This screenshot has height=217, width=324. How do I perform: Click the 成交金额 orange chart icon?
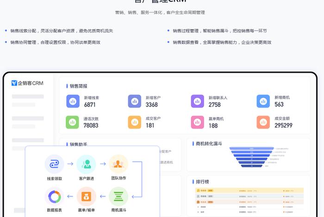coord(263,122)
